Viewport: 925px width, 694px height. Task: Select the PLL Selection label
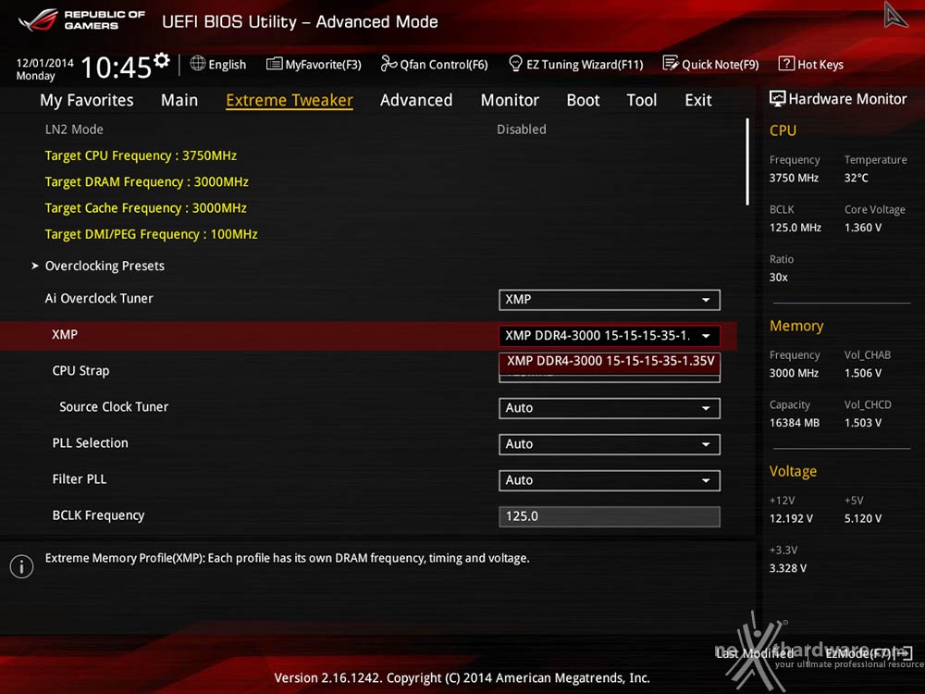tap(91, 443)
